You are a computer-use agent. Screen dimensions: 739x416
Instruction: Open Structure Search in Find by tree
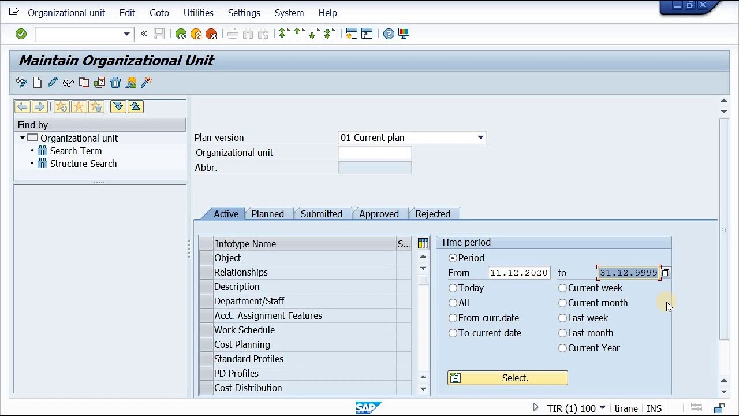(83, 164)
